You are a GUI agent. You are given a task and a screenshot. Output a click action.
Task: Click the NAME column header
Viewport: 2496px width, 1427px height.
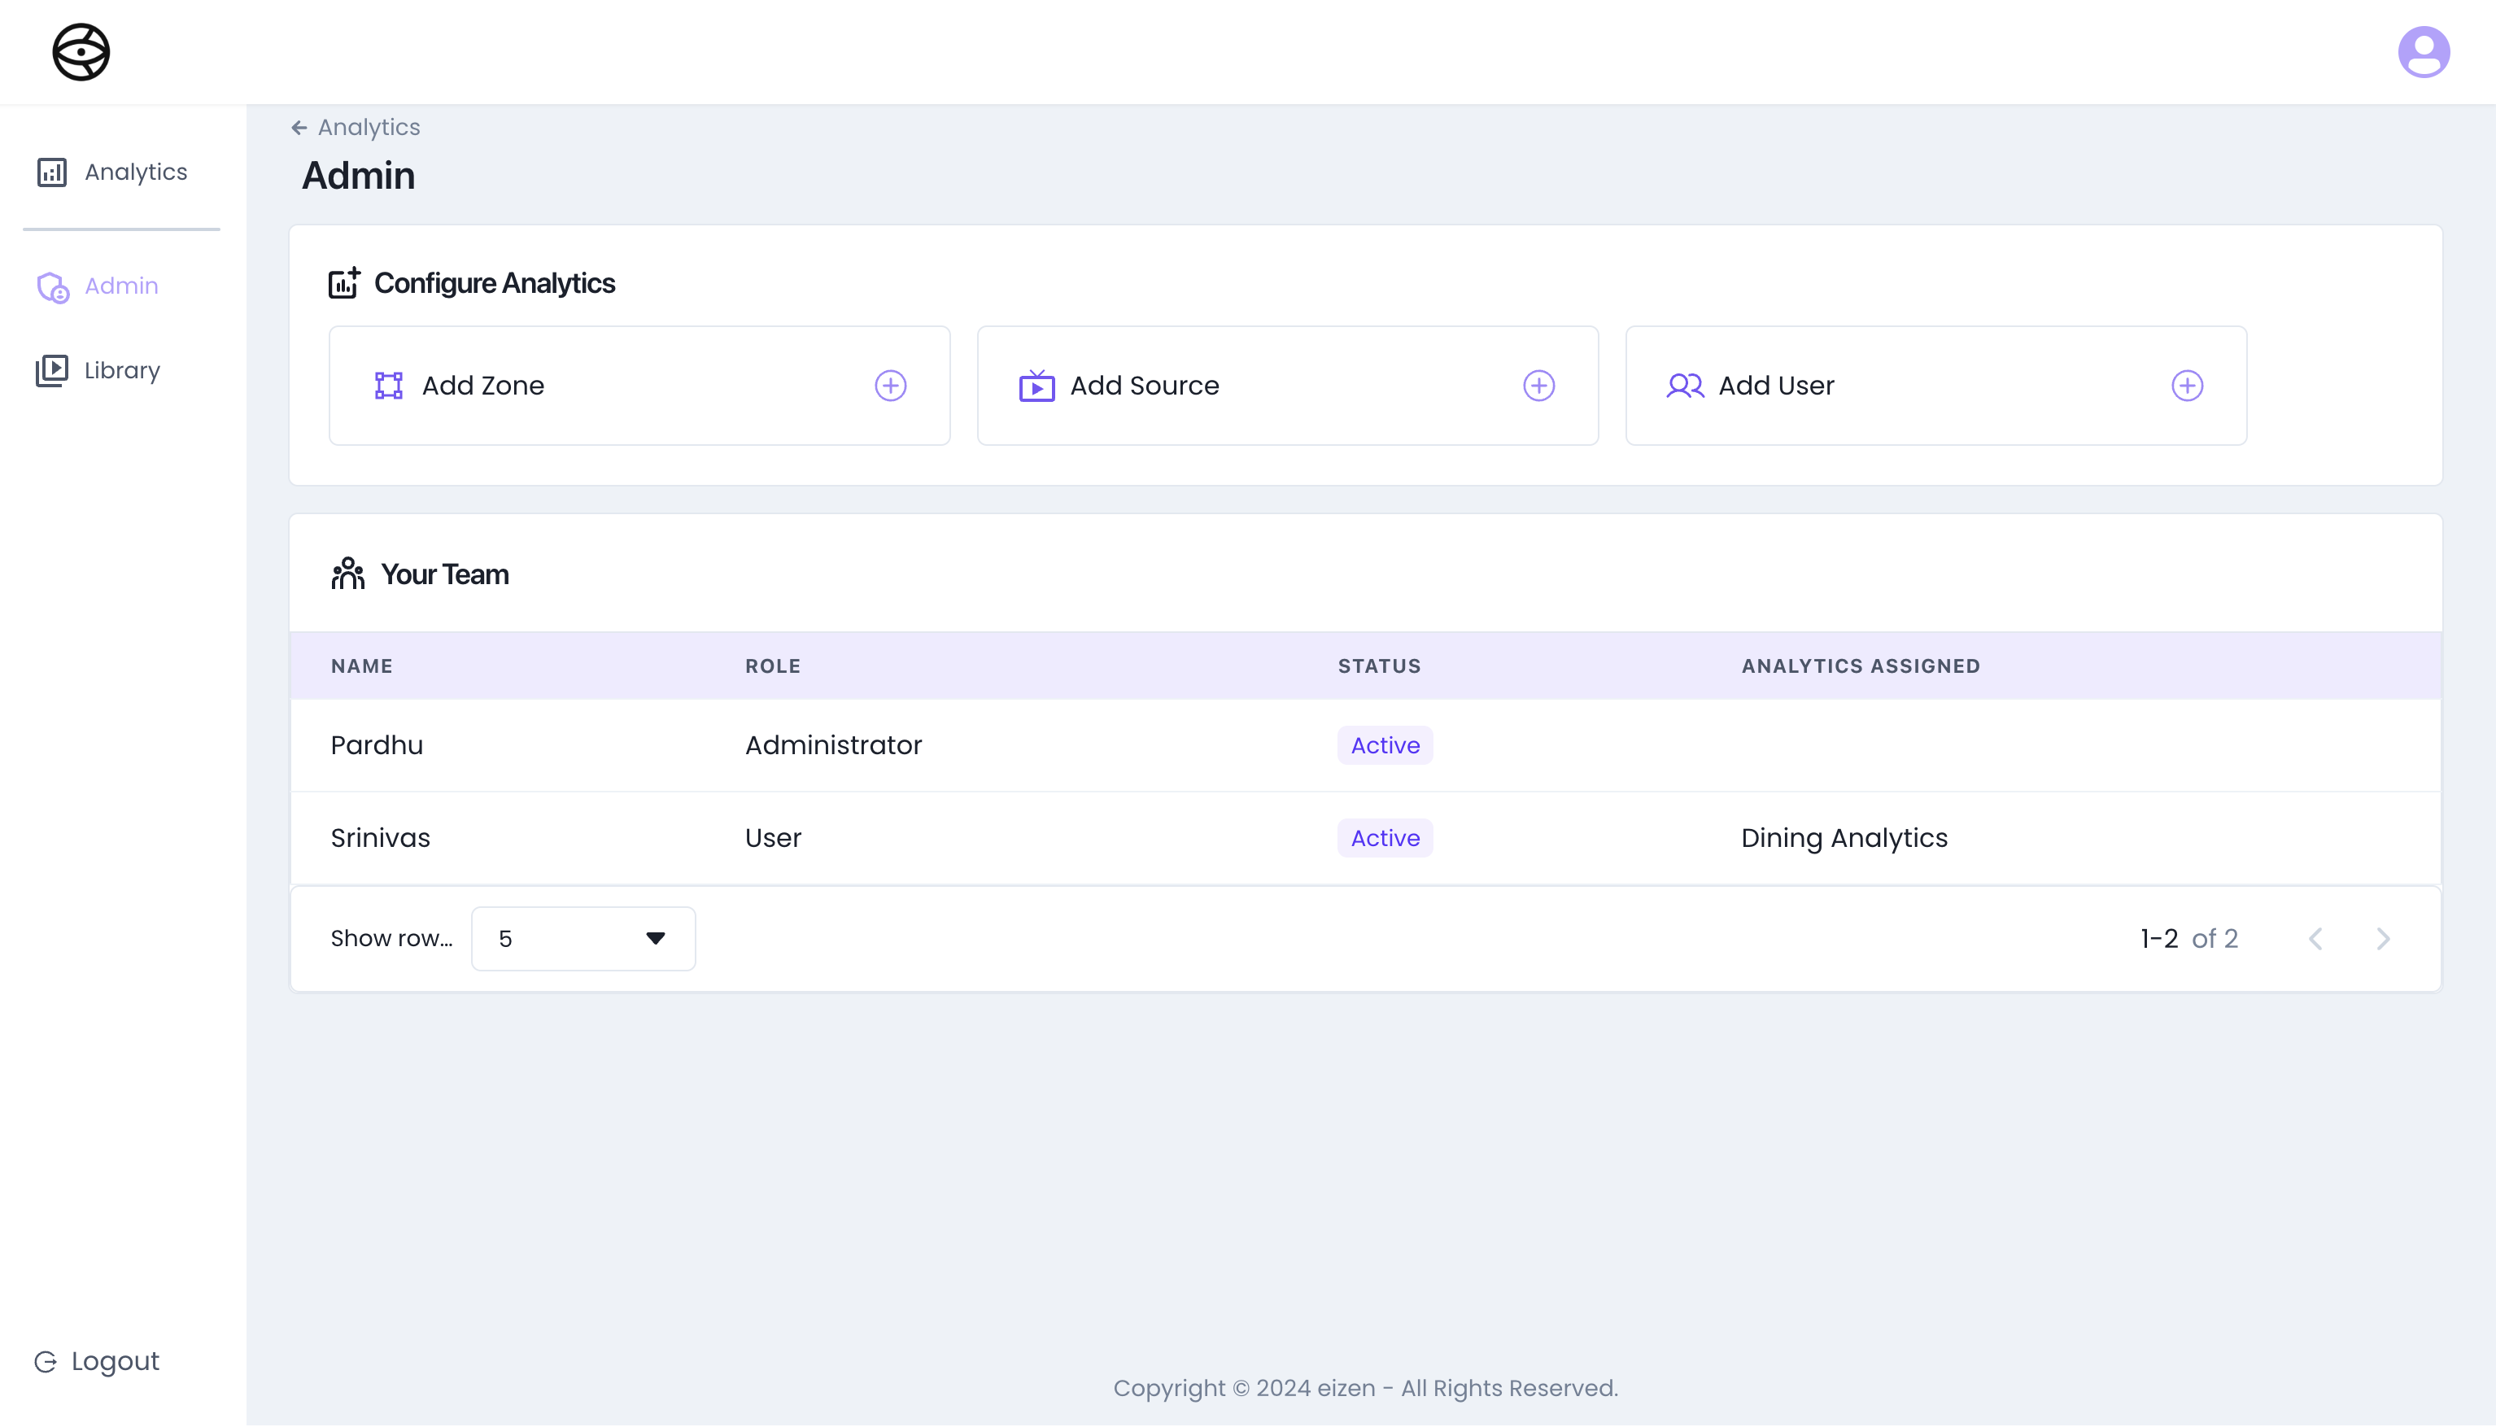coord(361,666)
